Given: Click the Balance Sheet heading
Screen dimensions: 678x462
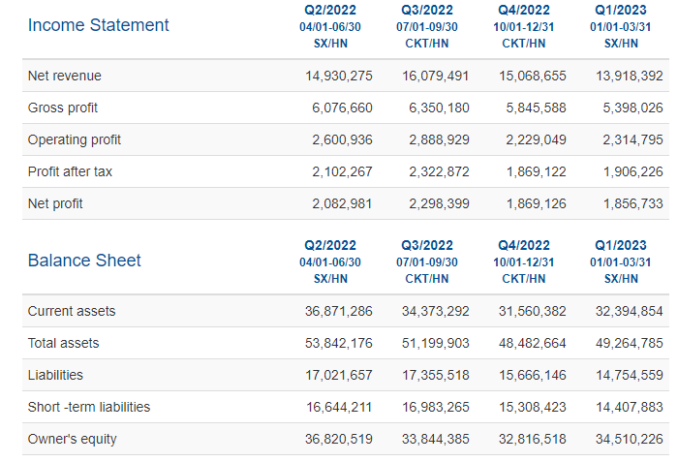Looking at the screenshot, I should click(84, 261).
